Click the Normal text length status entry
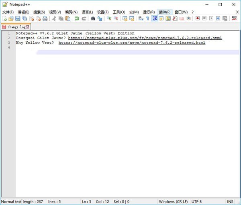Viewport: 241px width, 205px height. point(22,201)
